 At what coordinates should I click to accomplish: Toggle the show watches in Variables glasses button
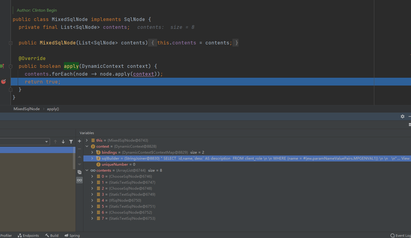[x=79, y=180]
